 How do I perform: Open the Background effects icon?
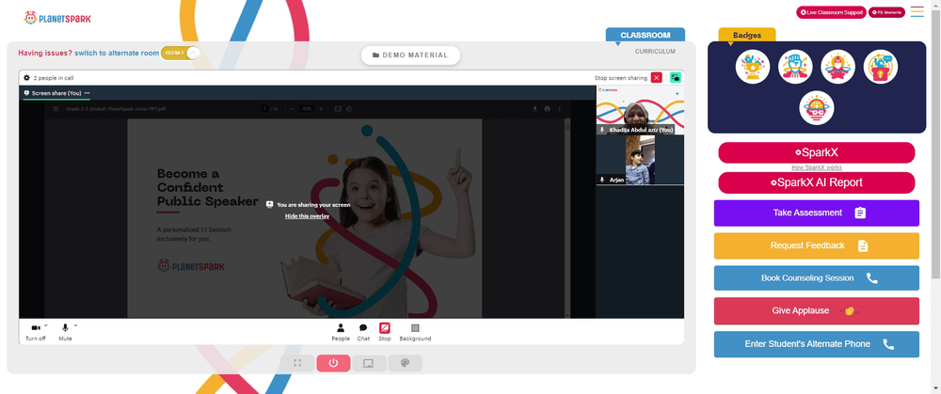[x=415, y=328]
